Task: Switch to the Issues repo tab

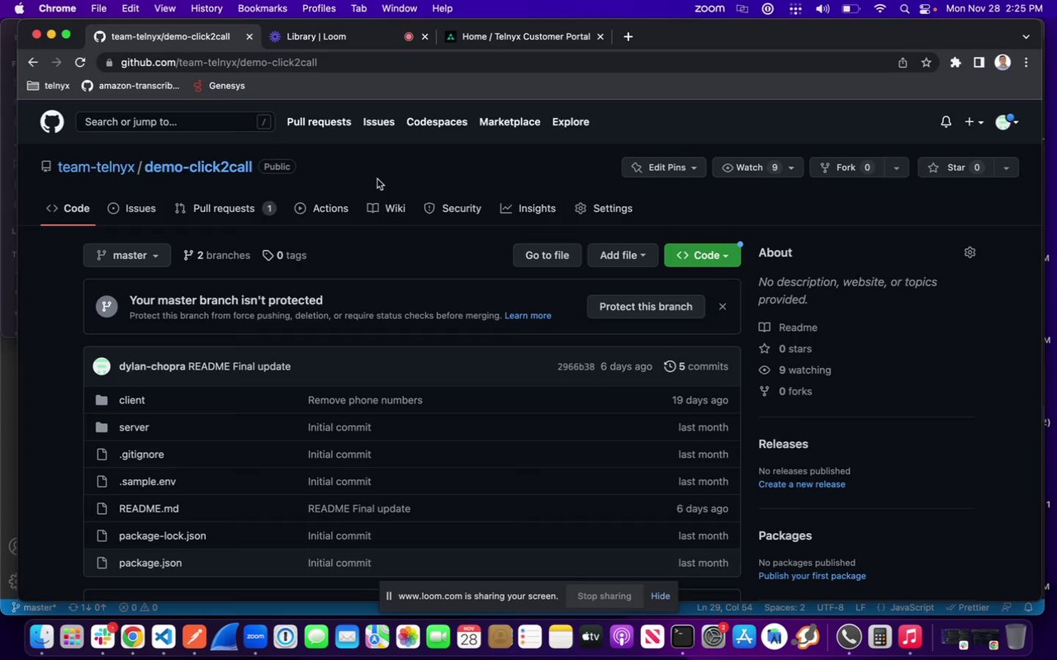Action: (x=131, y=209)
